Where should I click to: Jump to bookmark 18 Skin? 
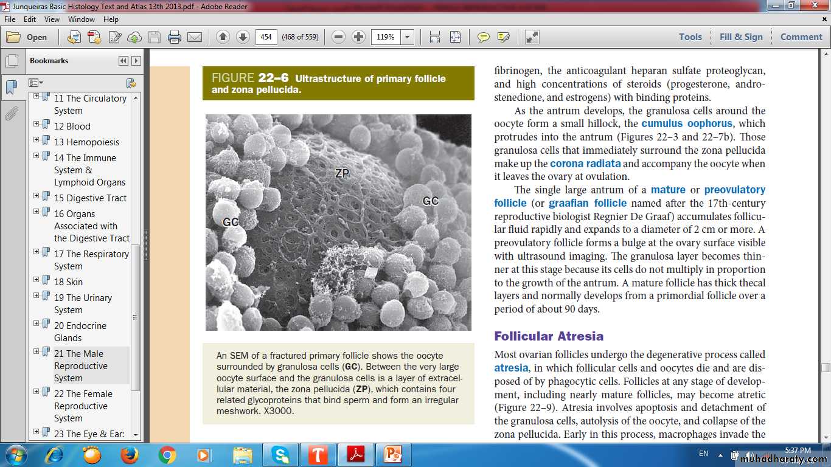coord(68,282)
